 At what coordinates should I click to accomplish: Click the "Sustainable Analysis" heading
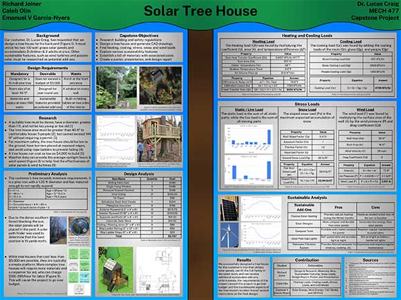click(x=307, y=197)
